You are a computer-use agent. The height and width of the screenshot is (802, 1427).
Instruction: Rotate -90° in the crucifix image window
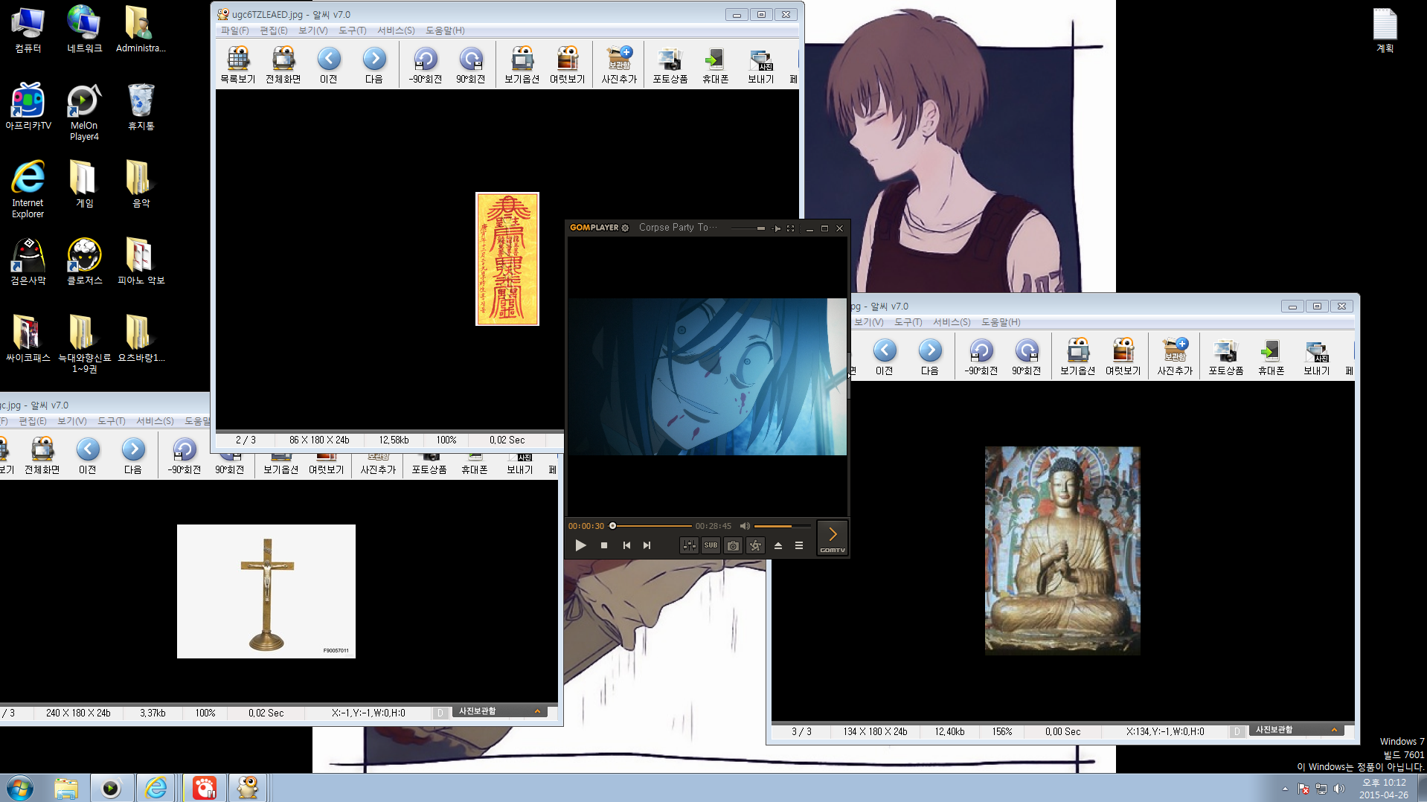click(185, 455)
